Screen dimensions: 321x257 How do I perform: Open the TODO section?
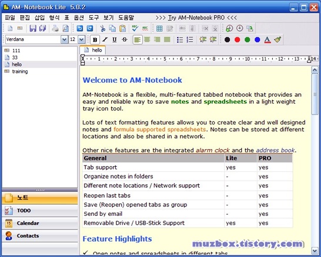40,211
